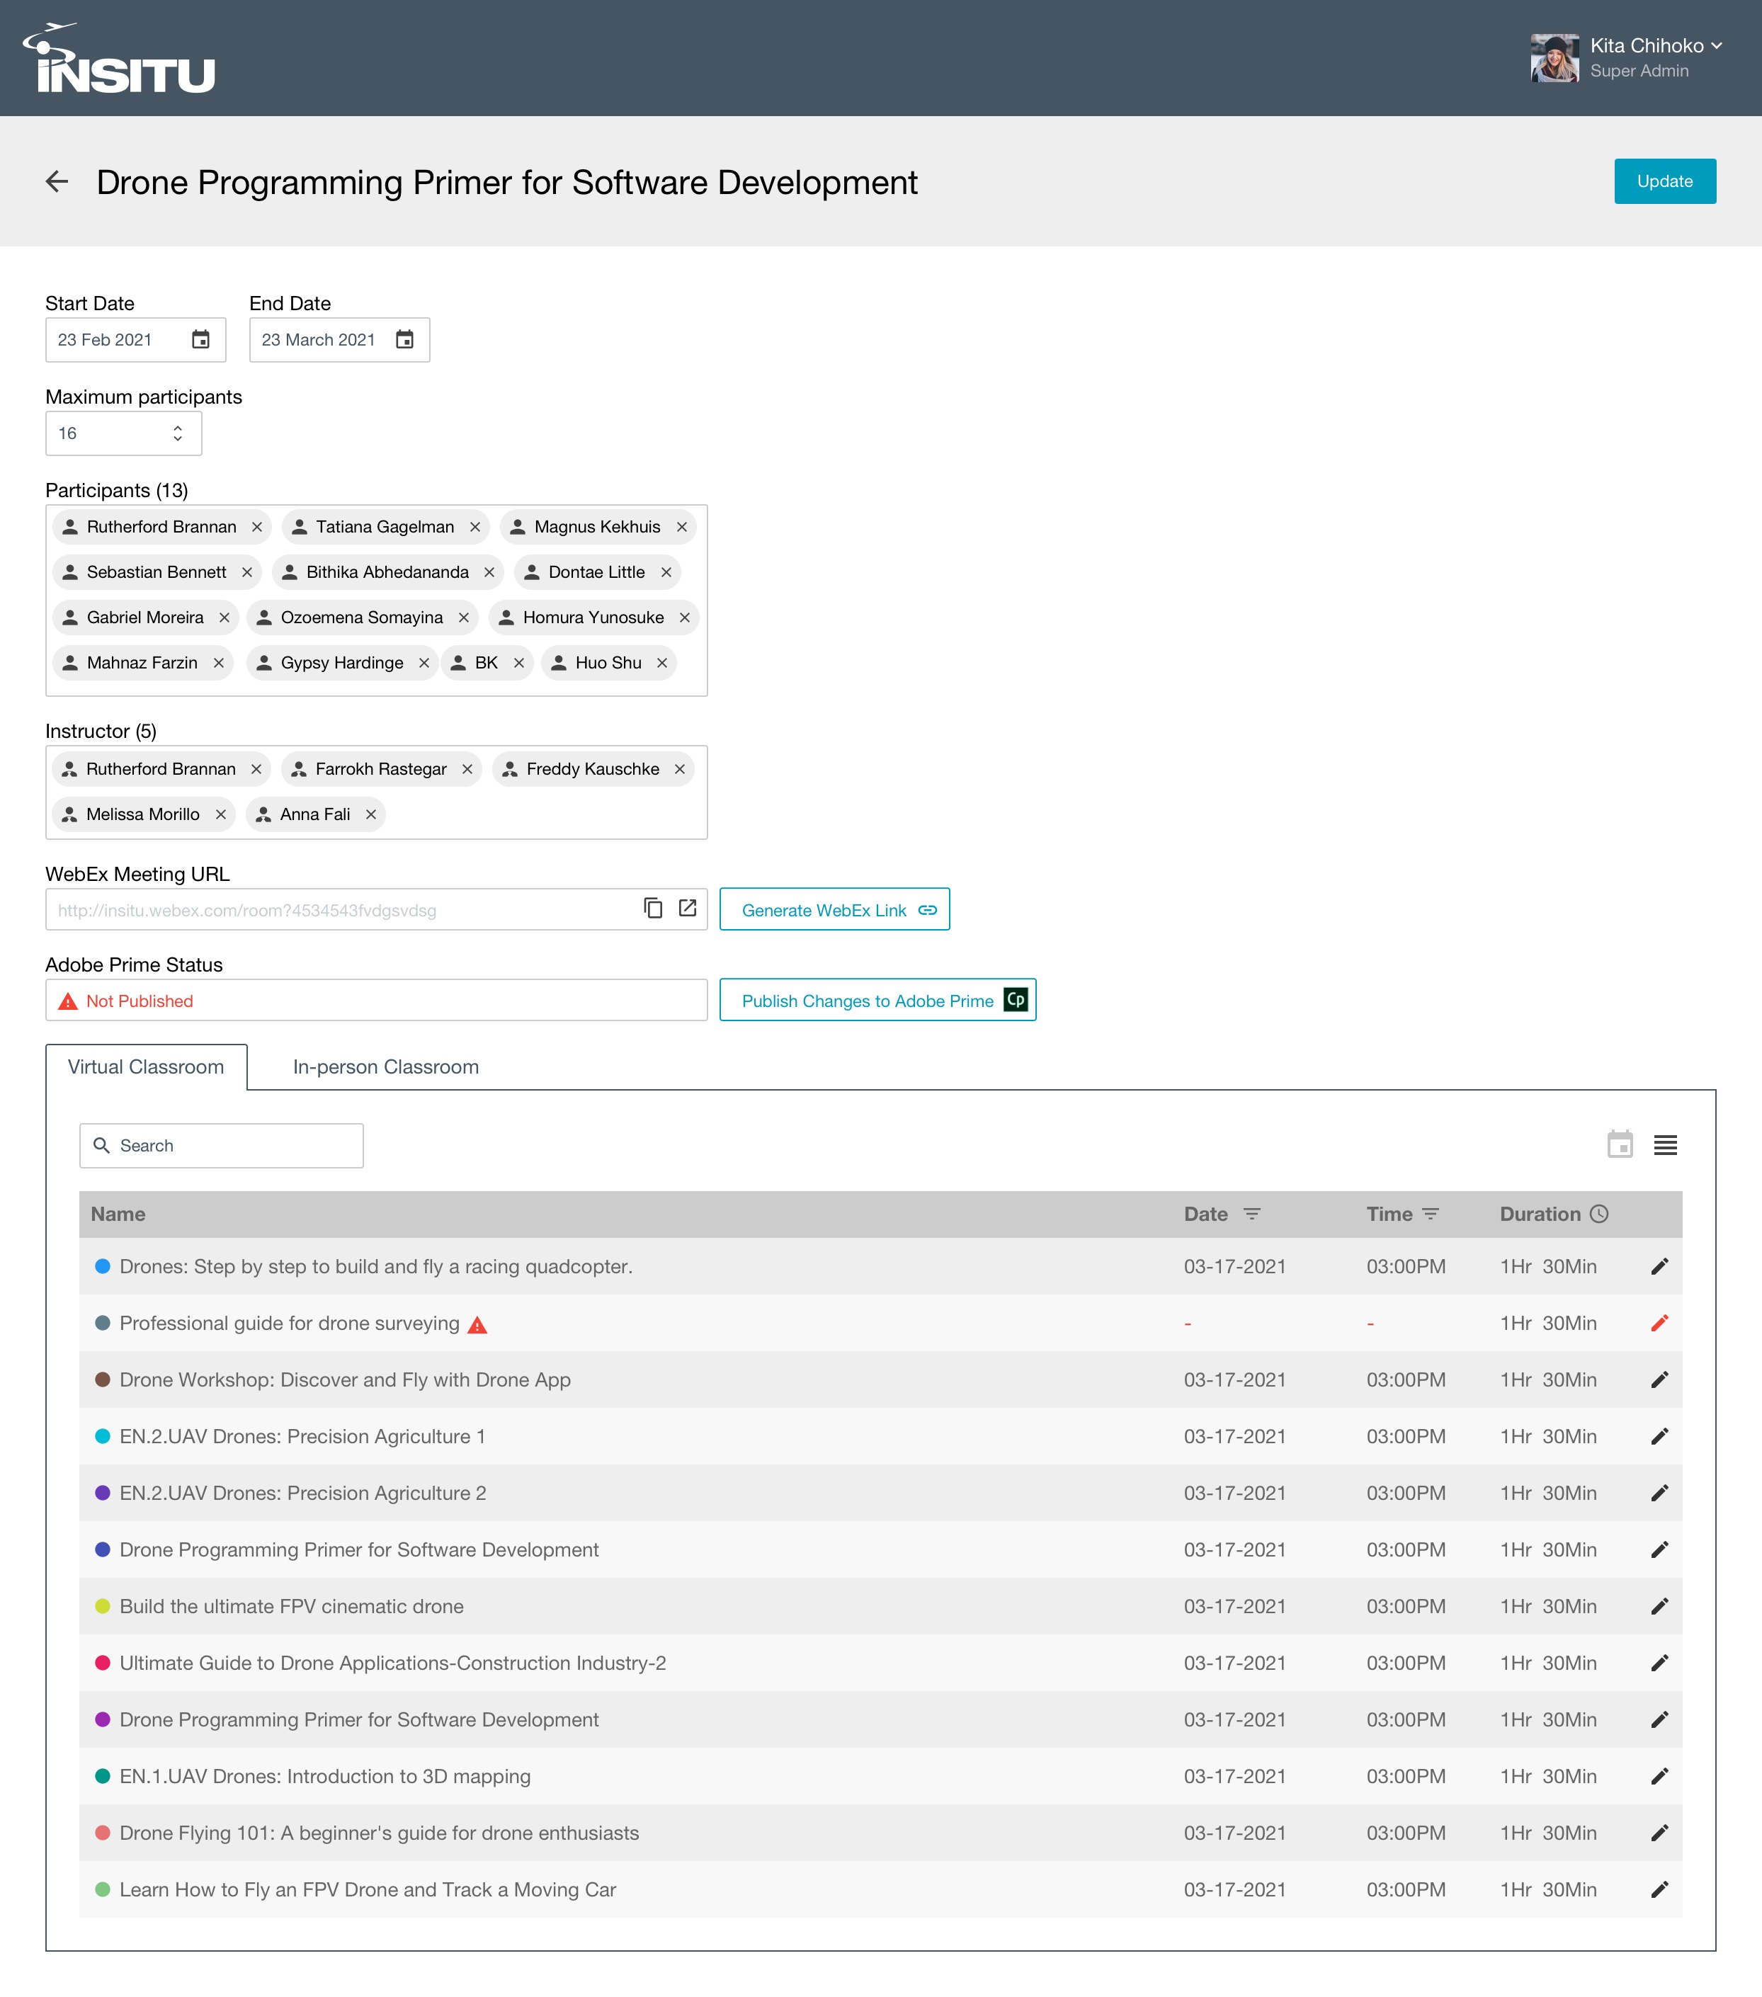
Task: Edit the Build the ultimate FPV cinematic drone row
Action: pos(1659,1606)
